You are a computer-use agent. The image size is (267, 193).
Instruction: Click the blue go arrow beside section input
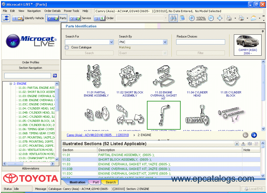pos(55,76)
